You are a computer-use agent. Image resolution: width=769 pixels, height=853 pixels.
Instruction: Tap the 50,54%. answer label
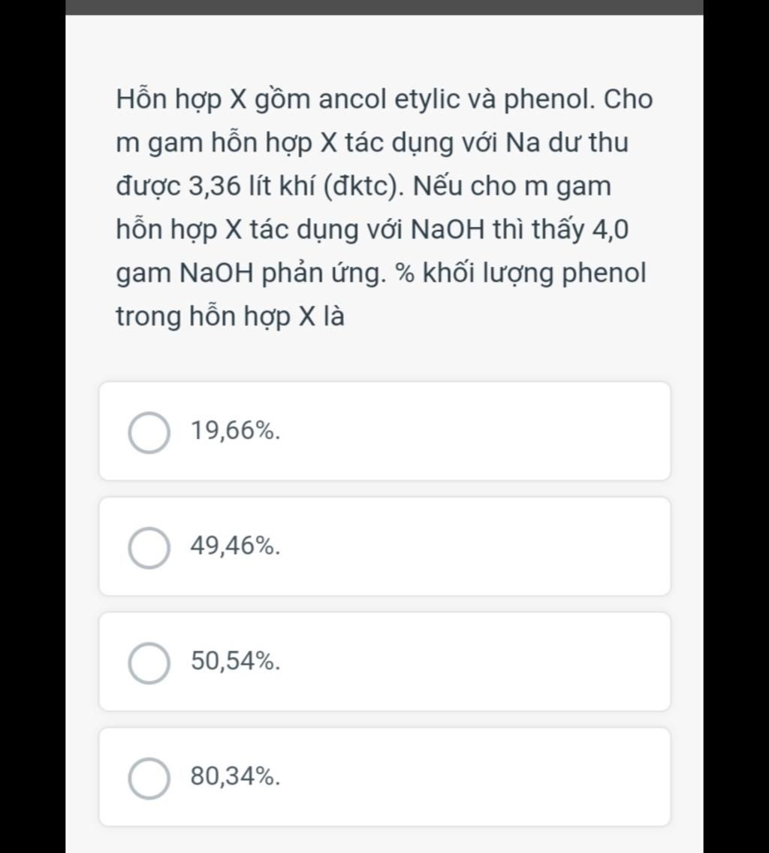pos(235,661)
